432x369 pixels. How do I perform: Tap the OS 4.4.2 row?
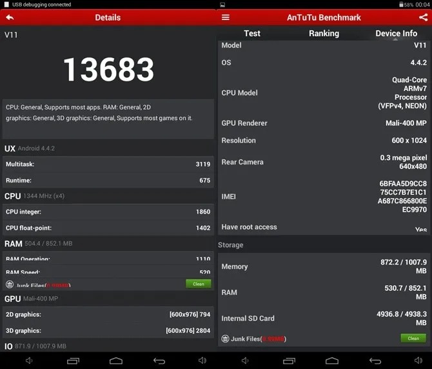324,63
